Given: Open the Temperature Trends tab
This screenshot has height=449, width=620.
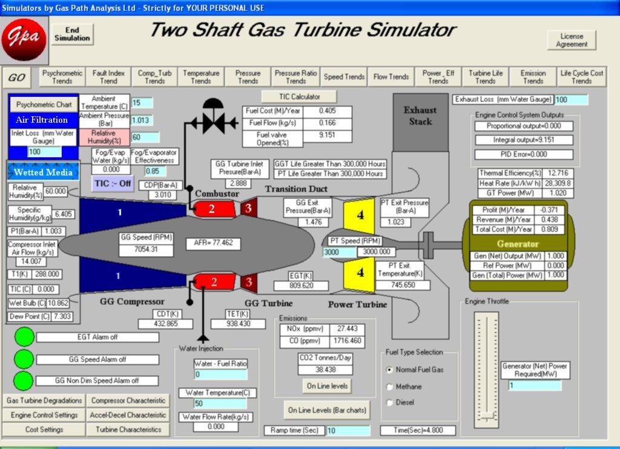Looking at the screenshot, I should pyautogui.click(x=201, y=77).
